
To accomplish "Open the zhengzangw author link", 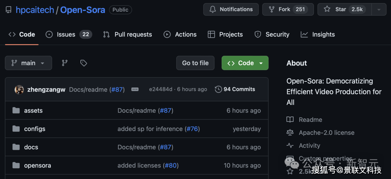I will 46,89.
